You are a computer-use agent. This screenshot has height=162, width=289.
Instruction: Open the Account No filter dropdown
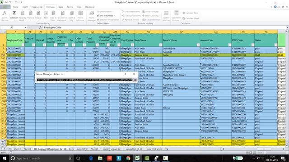tap(230, 45)
